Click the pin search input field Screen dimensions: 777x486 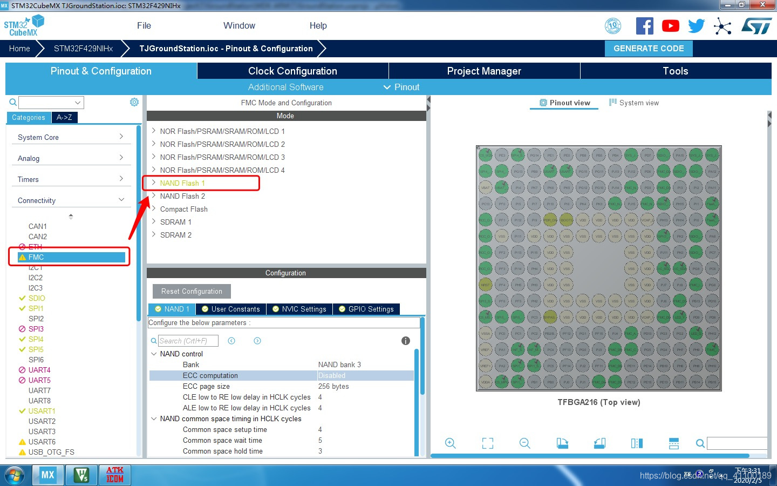click(x=737, y=443)
